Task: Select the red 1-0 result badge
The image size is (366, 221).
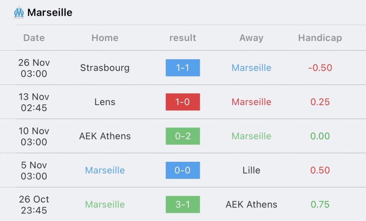Action: pos(183,102)
